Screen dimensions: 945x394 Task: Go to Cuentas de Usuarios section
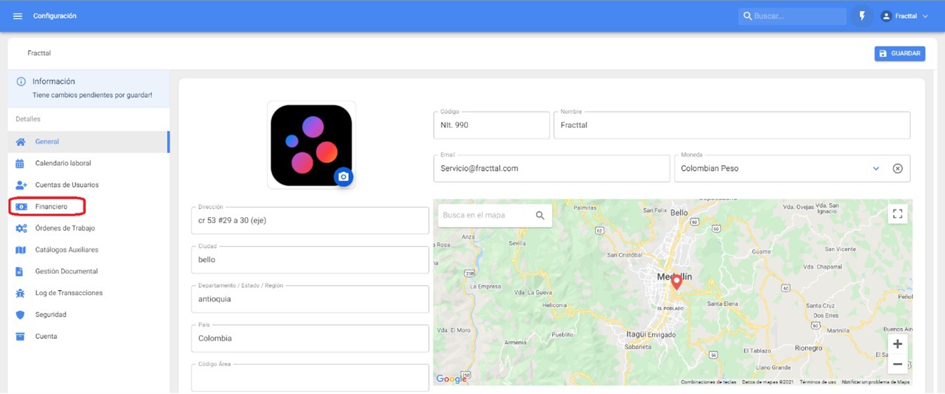click(x=67, y=185)
